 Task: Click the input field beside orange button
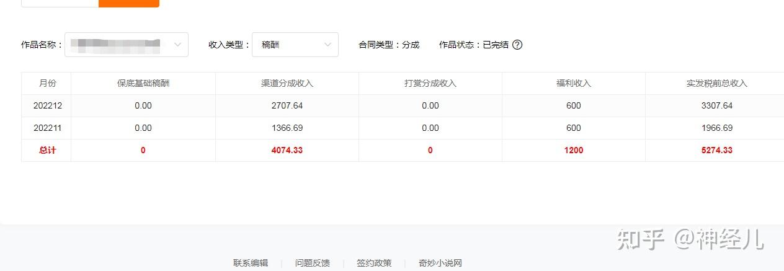pyautogui.click(x=60, y=3)
